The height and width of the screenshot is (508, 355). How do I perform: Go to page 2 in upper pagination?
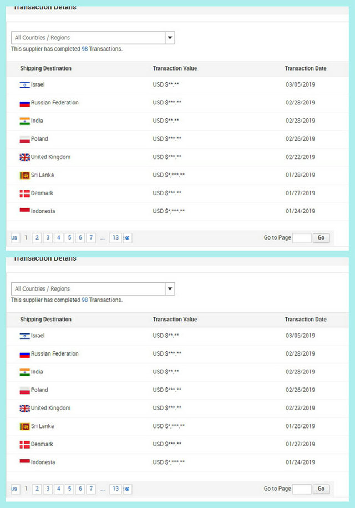[x=37, y=238]
